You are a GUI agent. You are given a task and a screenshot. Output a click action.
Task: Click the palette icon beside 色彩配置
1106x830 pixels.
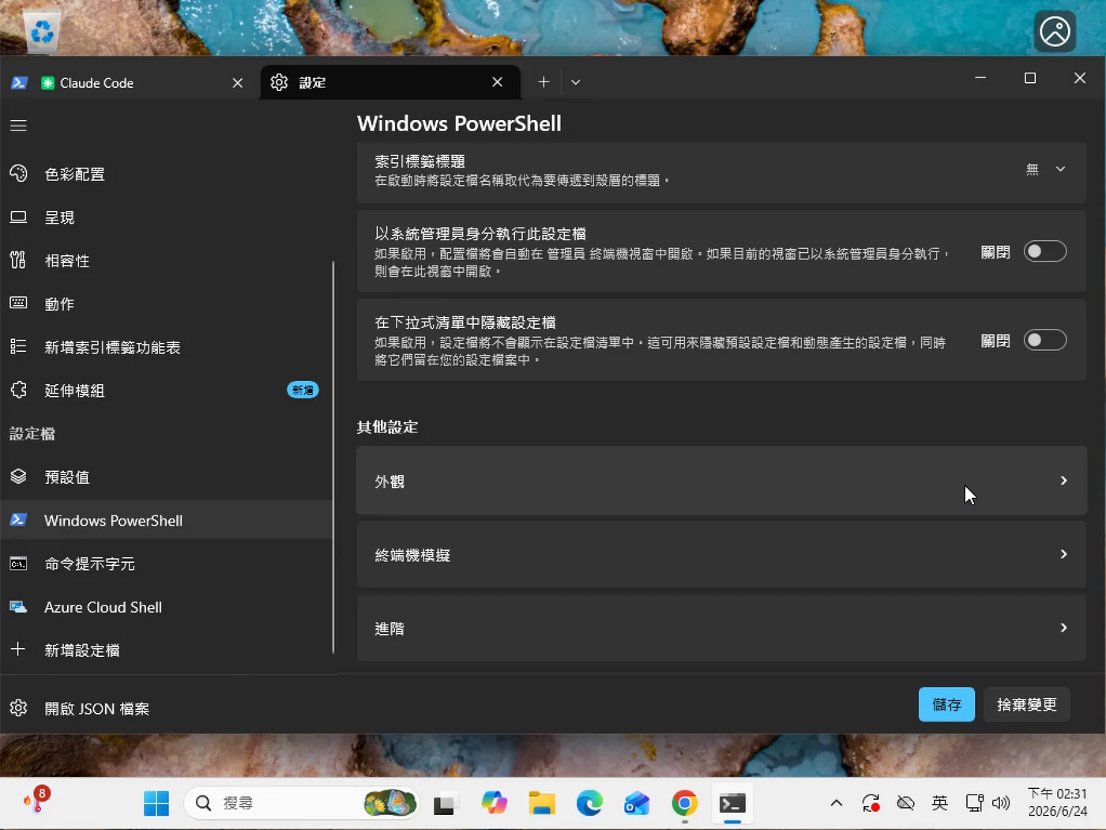click(x=18, y=173)
